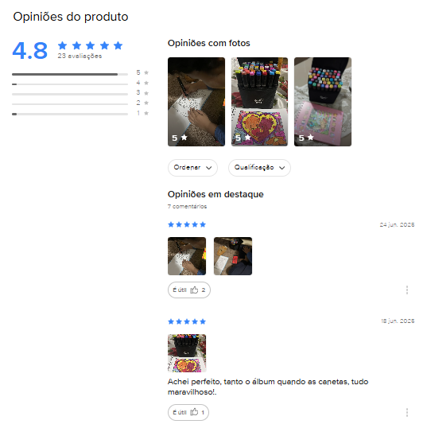Click thumbs-up on the 24 jun. review
Viewport: 427px width, 428px height.
(x=188, y=290)
